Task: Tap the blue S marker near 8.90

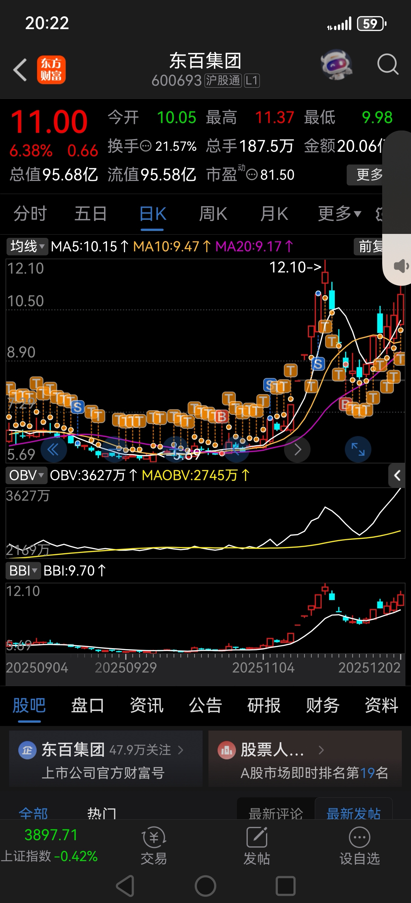Action: pyautogui.click(x=318, y=364)
